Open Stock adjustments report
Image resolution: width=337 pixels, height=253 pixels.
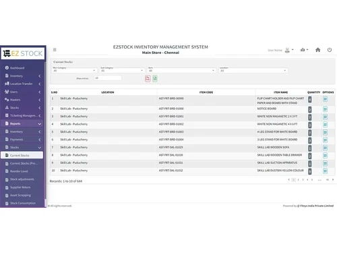coord(22,179)
